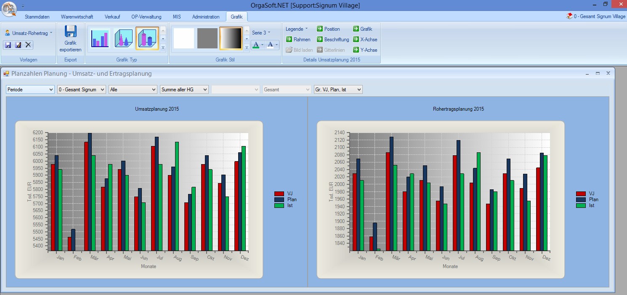Image resolution: width=627 pixels, height=295 pixels.
Task: Click the Bild laden button
Action: pos(300,50)
